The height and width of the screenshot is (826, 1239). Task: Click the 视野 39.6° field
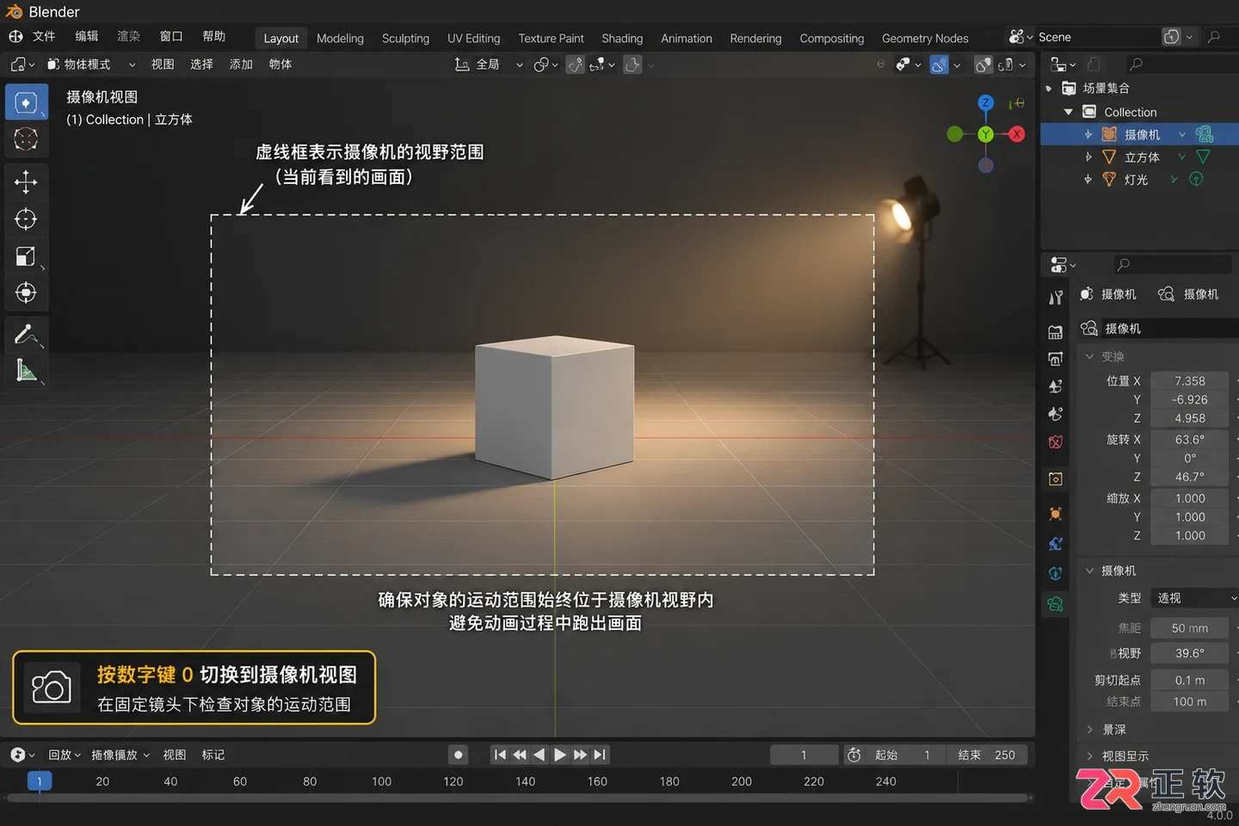1190,653
